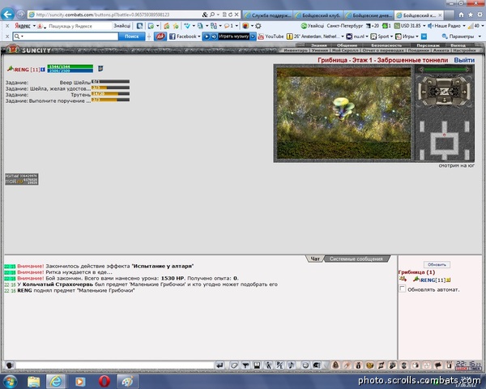Click the Поиск search button
This screenshot has width=486, height=389.
[132, 36]
